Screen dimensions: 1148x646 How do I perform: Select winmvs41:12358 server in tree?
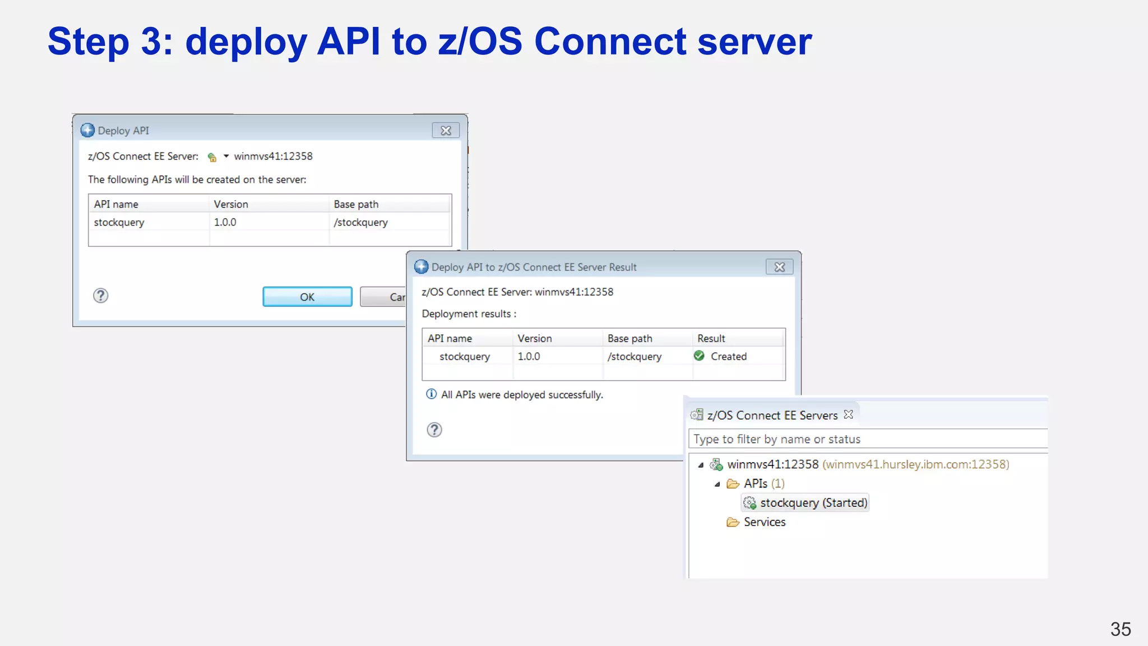tap(868, 464)
